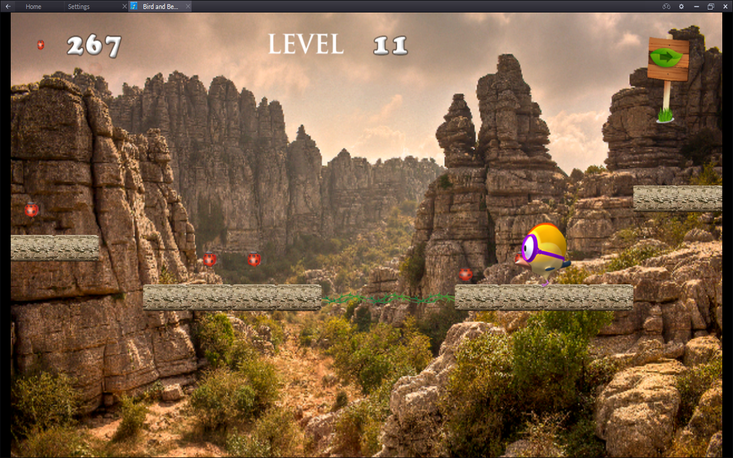Tap the ladybug above the left stone ledge
This screenshot has width=733, height=458.
(31, 210)
